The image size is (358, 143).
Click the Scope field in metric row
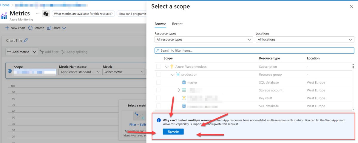(x=35, y=72)
